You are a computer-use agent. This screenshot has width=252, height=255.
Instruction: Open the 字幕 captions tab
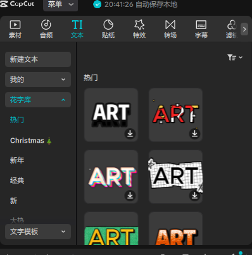click(x=201, y=29)
